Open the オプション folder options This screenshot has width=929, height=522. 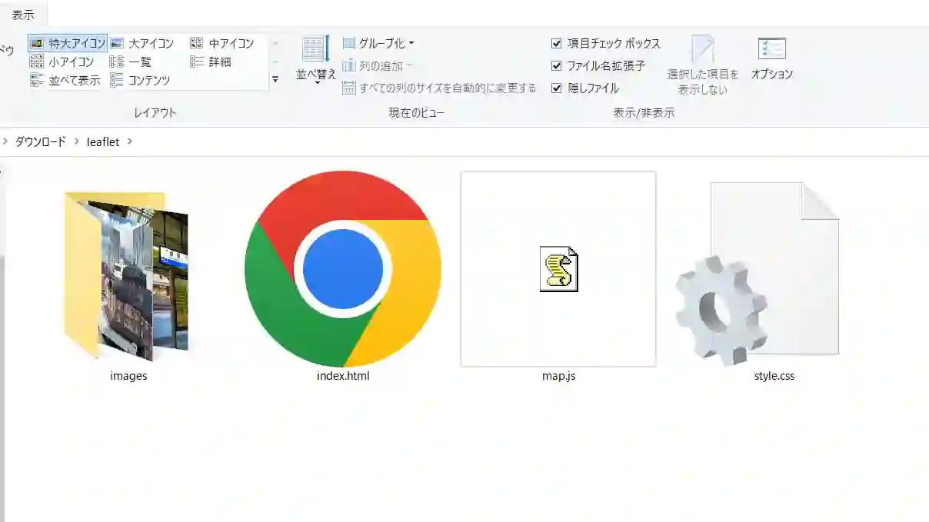point(771,60)
